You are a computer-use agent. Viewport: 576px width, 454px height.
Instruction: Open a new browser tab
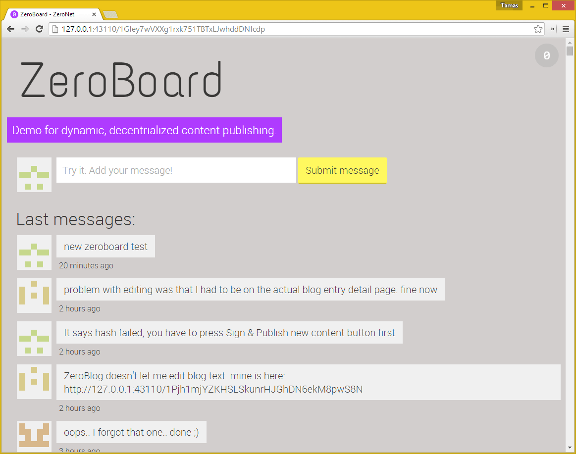(110, 14)
